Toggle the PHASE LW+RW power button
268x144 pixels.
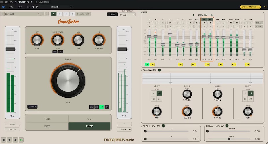163,126
